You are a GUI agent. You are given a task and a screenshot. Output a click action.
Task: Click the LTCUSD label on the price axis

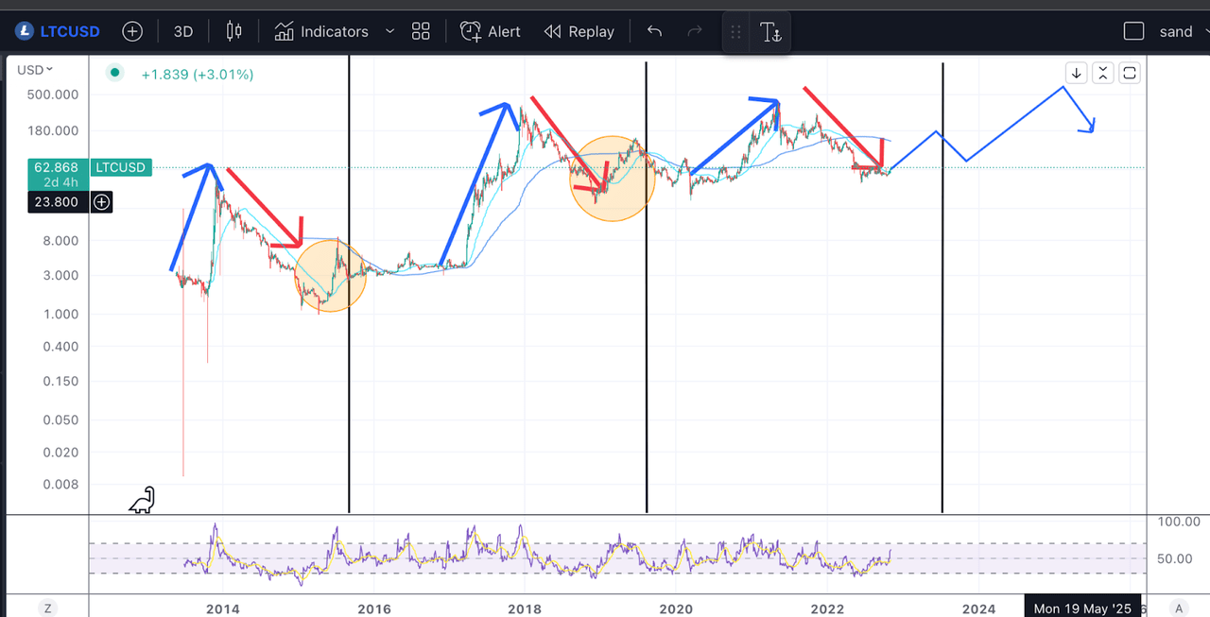[120, 167]
